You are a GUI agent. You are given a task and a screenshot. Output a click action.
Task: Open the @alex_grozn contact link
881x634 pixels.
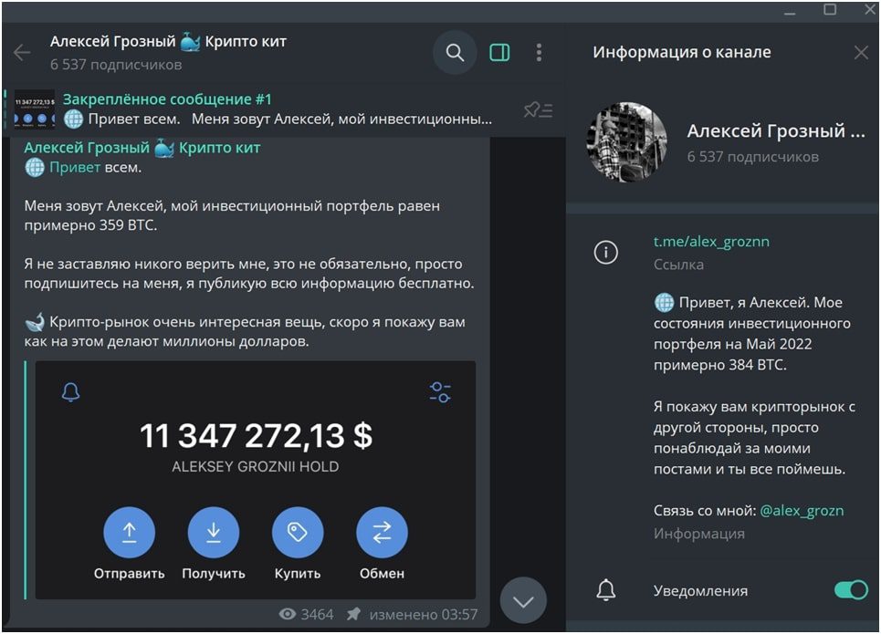click(x=802, y=511)
